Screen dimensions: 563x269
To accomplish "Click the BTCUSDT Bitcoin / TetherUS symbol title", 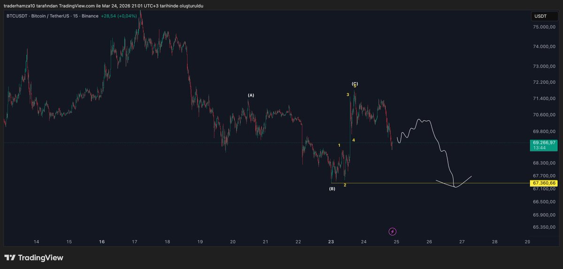I will (x=53, y=16).
